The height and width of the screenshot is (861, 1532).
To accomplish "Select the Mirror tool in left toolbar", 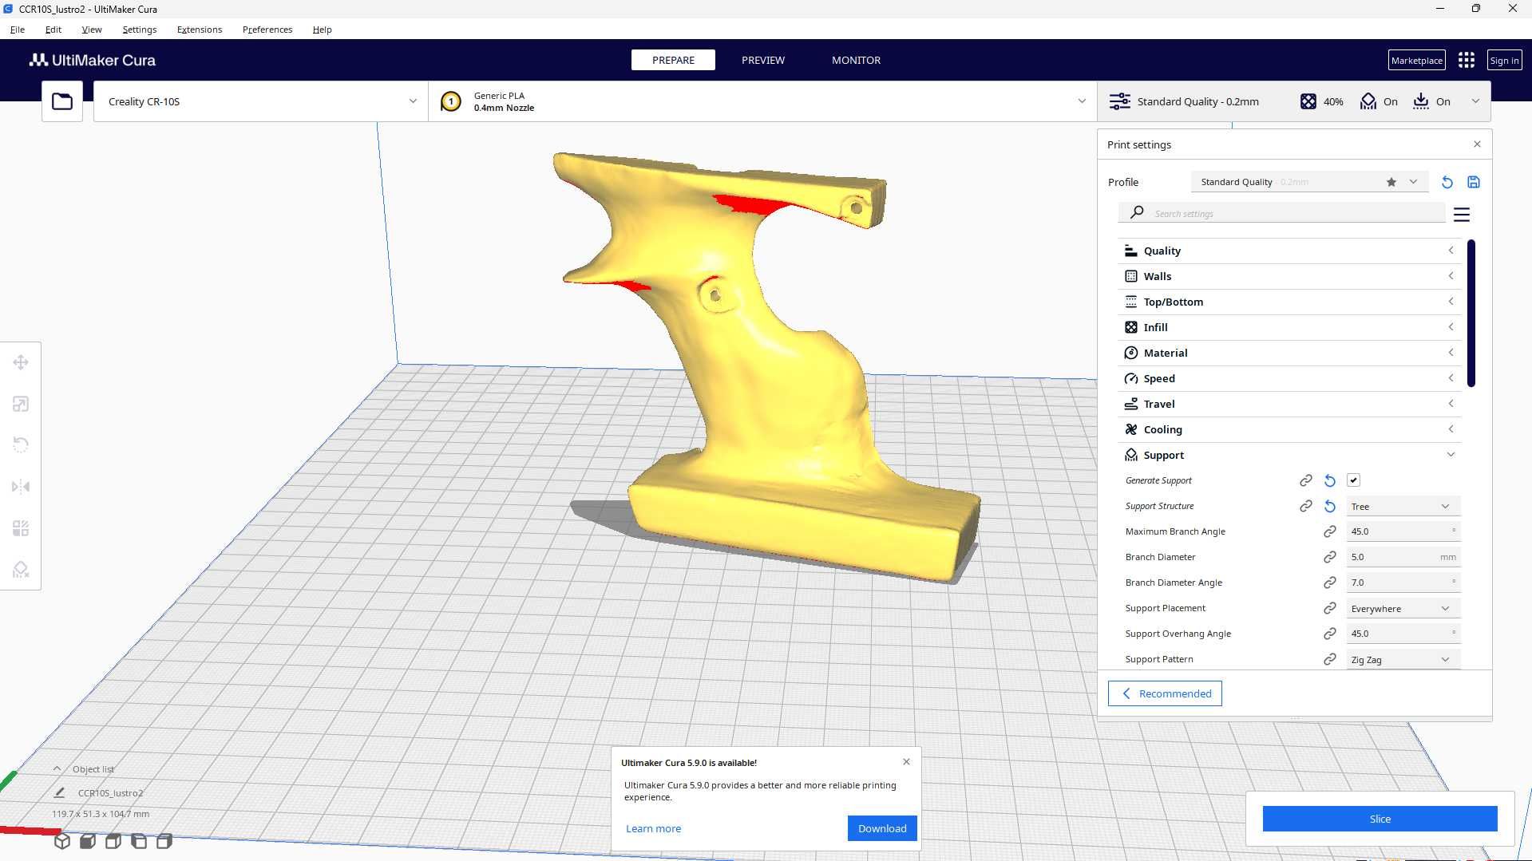I will tap(21, 487).
